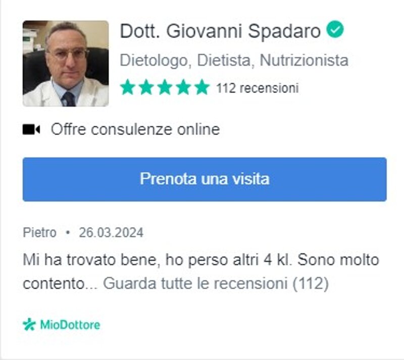Click the first rating star
This screenshot has height=360, width=404.
point(128,87)
